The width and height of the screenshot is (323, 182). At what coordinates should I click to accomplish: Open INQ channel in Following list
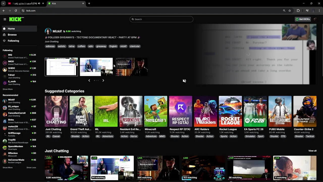click(x=19, y=56)
